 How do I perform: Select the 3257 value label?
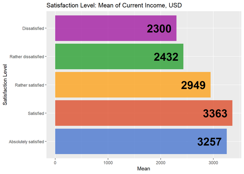pyautogui.click(x=210, y=142)
